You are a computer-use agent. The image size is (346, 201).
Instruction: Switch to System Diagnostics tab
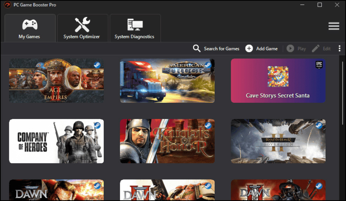coord(135,28)
